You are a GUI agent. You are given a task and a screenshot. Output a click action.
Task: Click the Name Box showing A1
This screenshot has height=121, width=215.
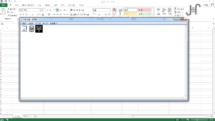(6, 24)
